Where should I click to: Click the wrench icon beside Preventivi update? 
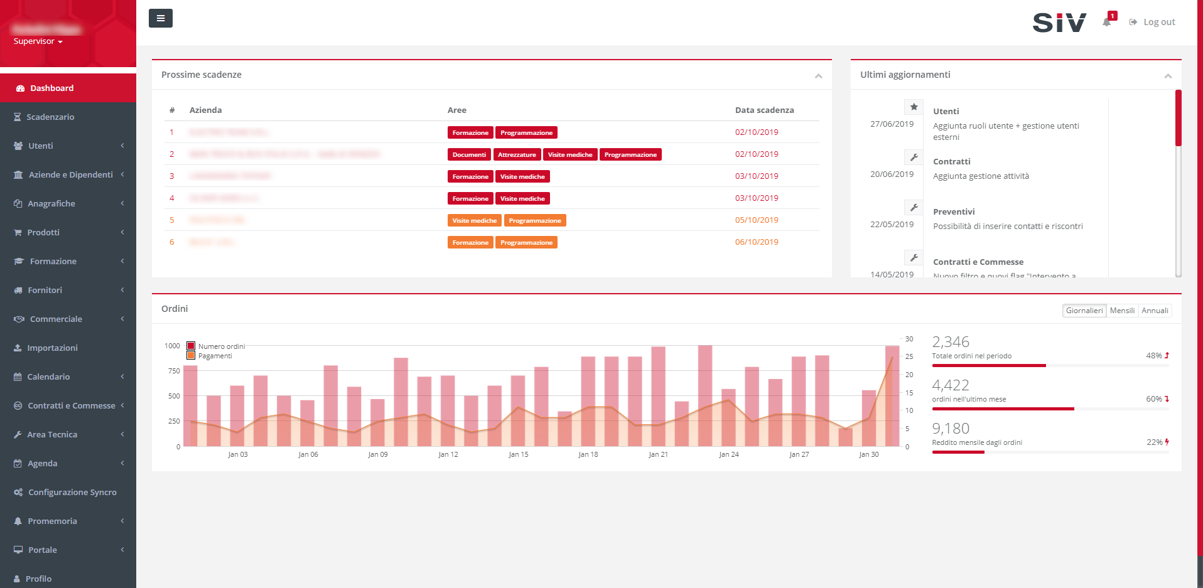[x=914, y=208]
